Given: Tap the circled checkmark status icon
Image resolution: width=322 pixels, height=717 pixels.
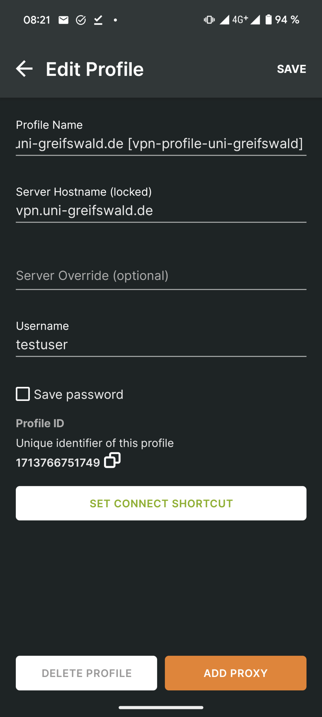Looking at the screenshot, I should click(x=81, y=20).
